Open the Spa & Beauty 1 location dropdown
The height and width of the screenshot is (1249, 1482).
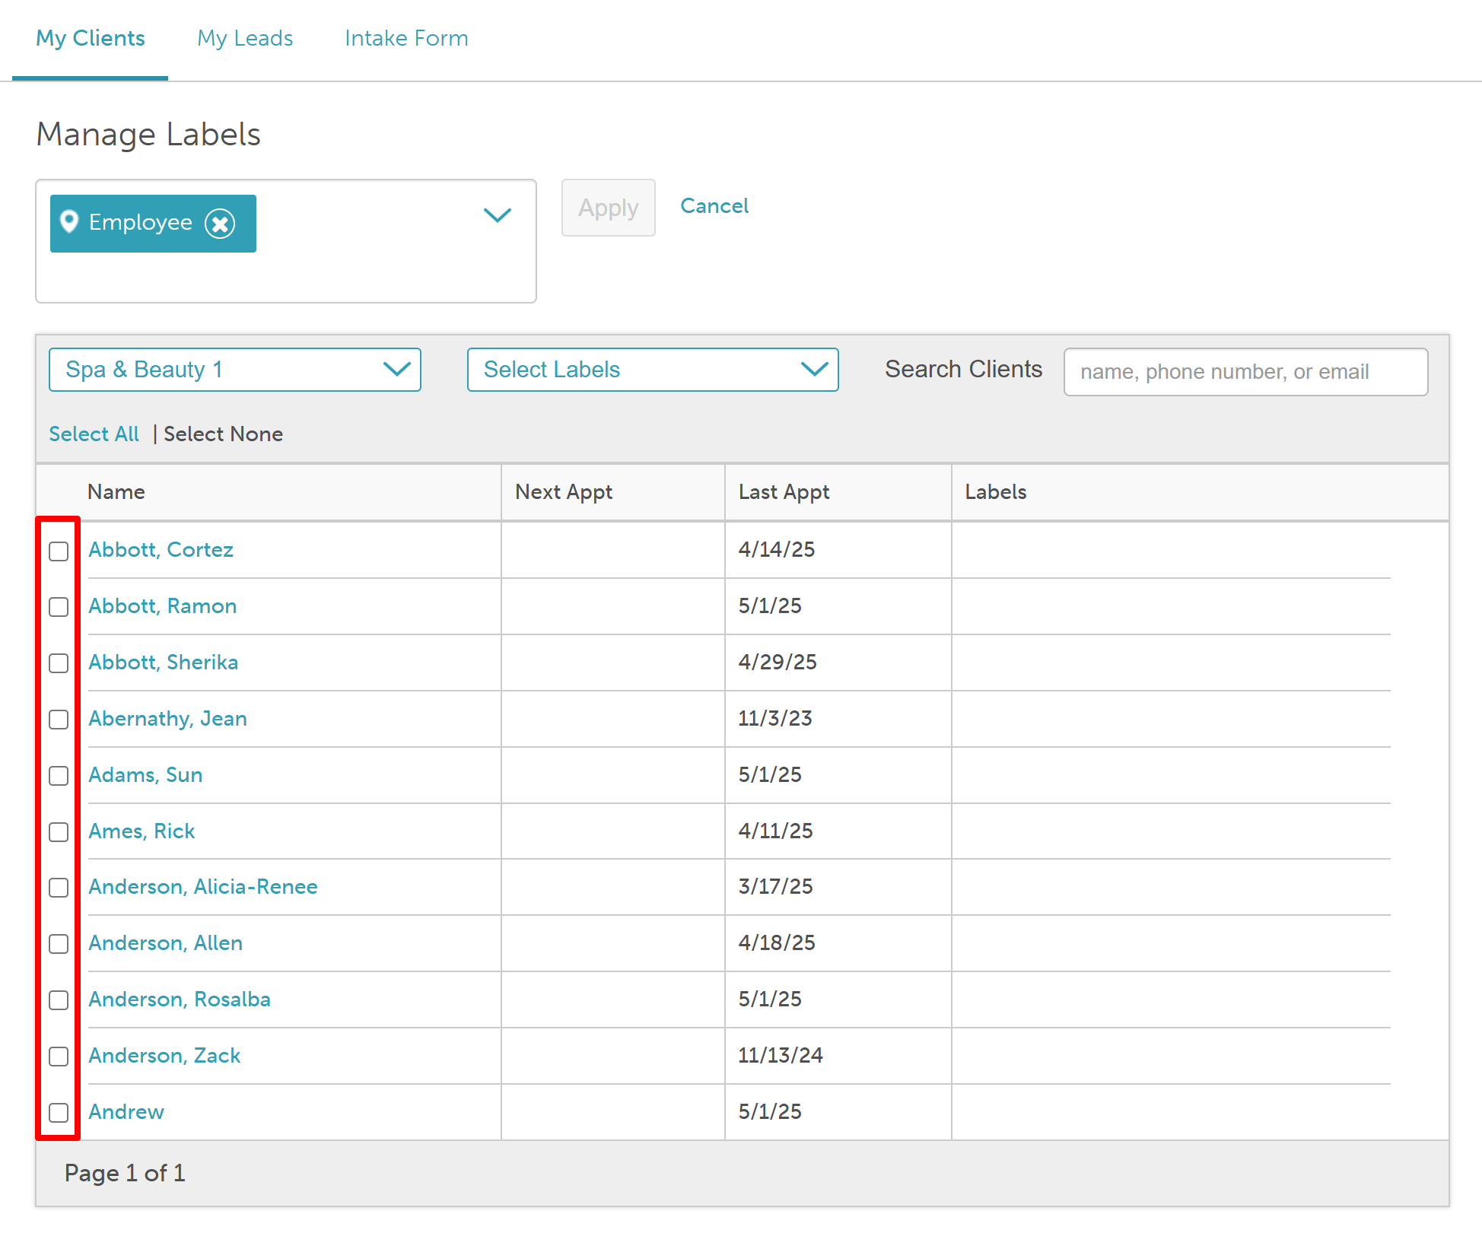tap(234, 370)
